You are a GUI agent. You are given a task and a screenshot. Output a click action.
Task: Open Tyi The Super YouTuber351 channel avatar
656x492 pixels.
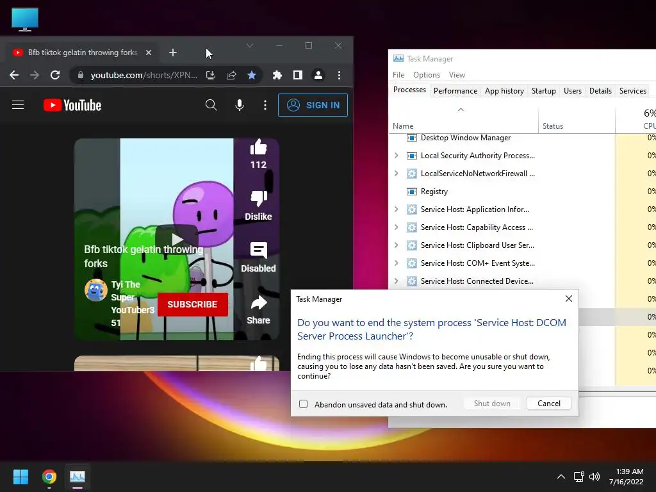coord(96,290)
